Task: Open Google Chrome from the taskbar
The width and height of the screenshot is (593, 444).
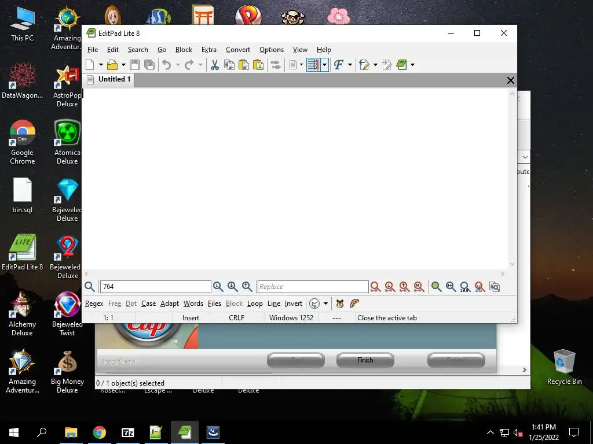Action: 100,432
